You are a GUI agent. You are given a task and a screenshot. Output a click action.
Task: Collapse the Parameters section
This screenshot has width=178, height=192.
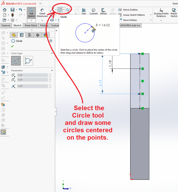[52, 70]
